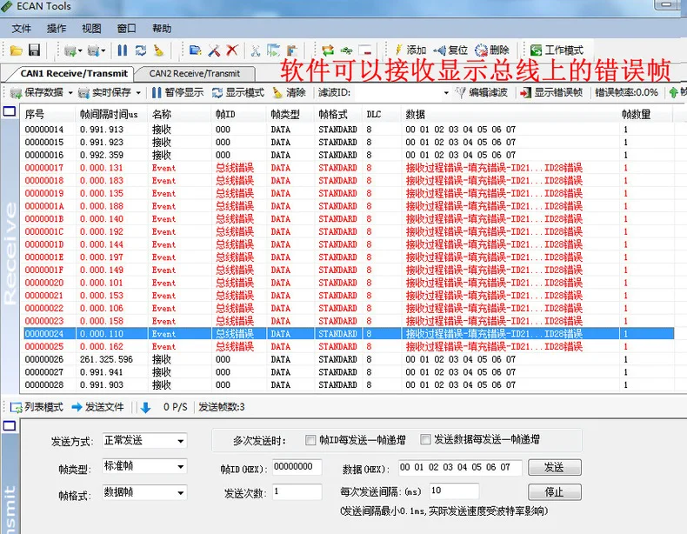Click the green up arrow at toolbar right edge
This screenshot has width=687, height=534.
point(673,92)
